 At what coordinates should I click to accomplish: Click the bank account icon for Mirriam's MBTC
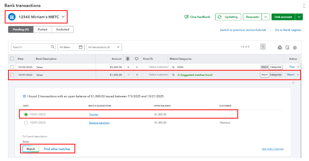(12, 16)
